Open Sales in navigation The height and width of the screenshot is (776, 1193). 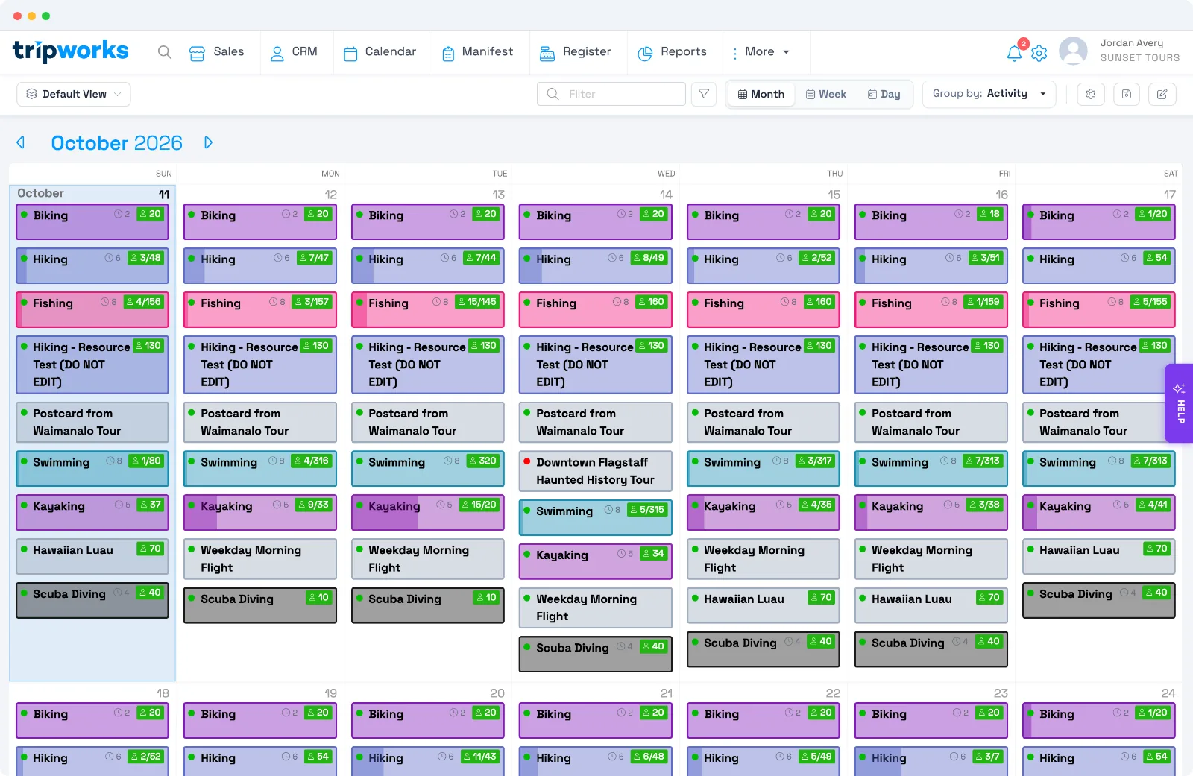pyautogui.click(x=216, y=52)
